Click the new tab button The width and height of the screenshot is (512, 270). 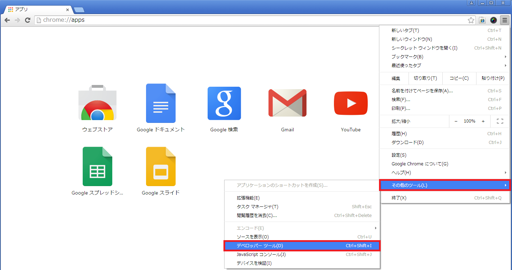coord(79,9)
